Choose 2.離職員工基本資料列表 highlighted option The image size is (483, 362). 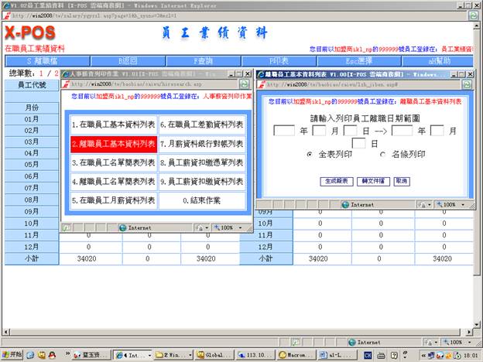point(112,144)
